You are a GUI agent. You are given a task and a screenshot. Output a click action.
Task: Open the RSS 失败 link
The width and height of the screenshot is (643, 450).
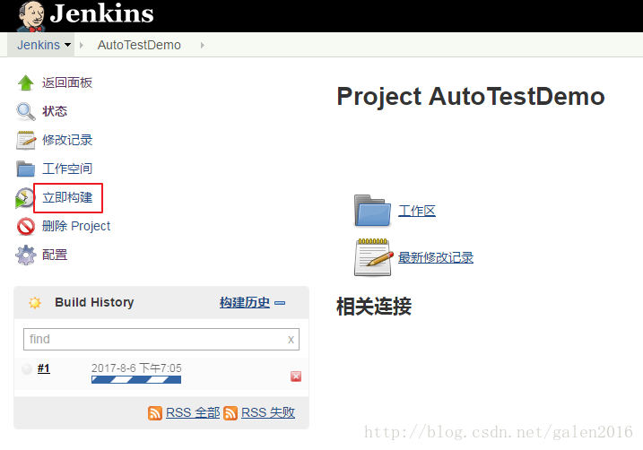coord(268,412)
